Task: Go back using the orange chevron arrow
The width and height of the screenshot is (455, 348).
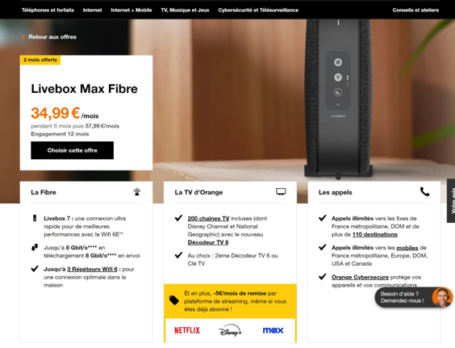Action: [23, 37]
